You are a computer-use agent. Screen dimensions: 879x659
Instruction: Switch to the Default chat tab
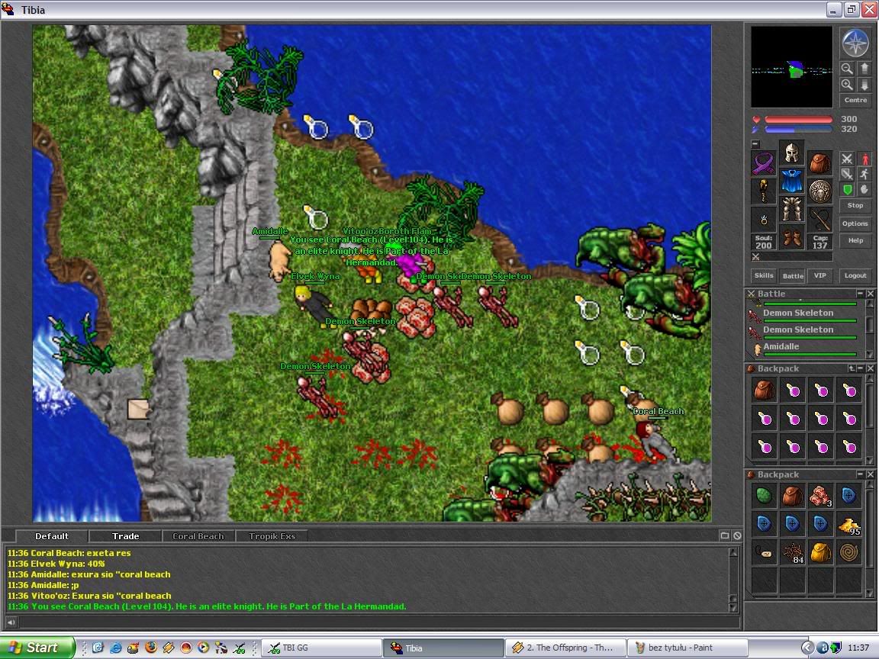coord(52,535)
